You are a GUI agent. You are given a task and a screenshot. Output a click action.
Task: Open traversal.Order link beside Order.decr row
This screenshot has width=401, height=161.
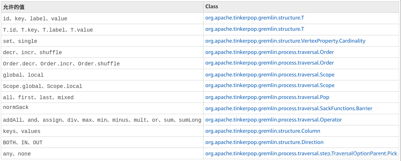pos(270,63)
